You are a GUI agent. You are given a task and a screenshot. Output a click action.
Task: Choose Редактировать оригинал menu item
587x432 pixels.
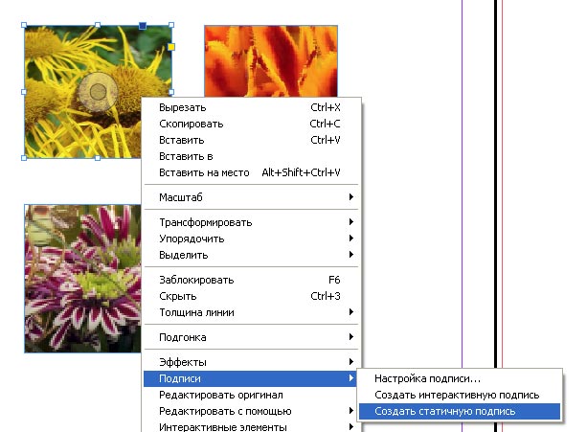(x=251, y=395)
